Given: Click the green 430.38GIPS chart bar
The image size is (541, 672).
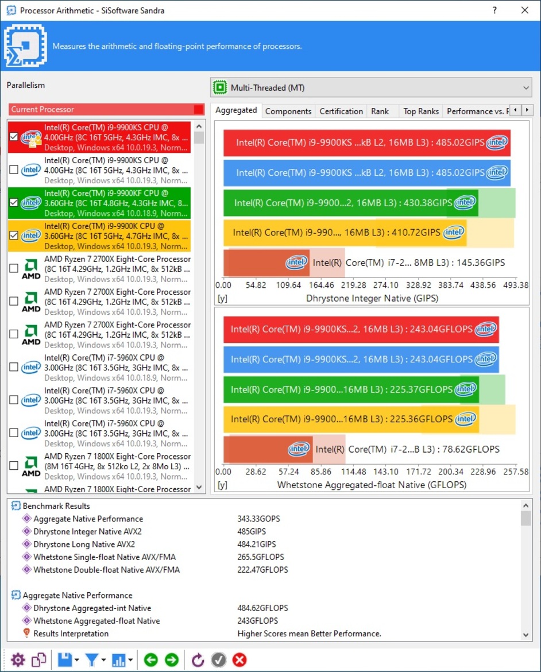Looking at the screenshot, I should 351,203.
